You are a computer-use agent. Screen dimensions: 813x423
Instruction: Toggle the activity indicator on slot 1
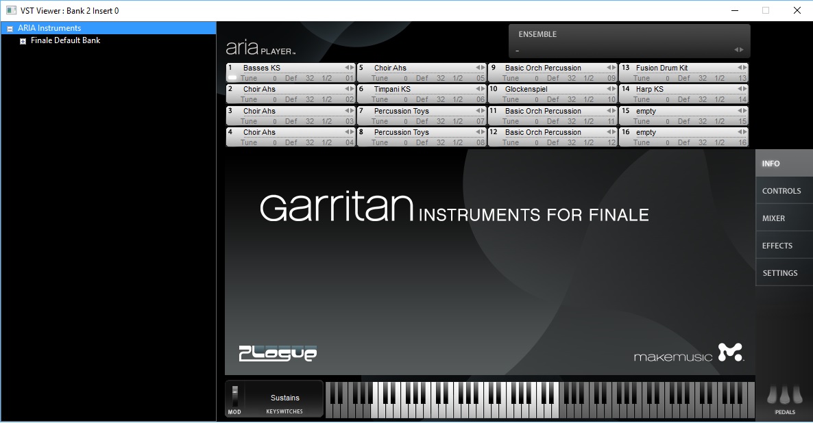(x=232, y=78)
